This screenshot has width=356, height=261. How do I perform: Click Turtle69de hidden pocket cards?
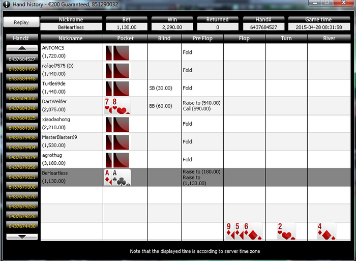tap(117, 89)
